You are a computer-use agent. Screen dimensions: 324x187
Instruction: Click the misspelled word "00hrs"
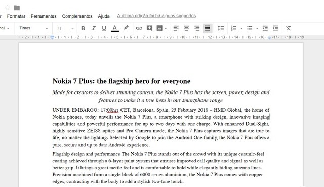112,110
